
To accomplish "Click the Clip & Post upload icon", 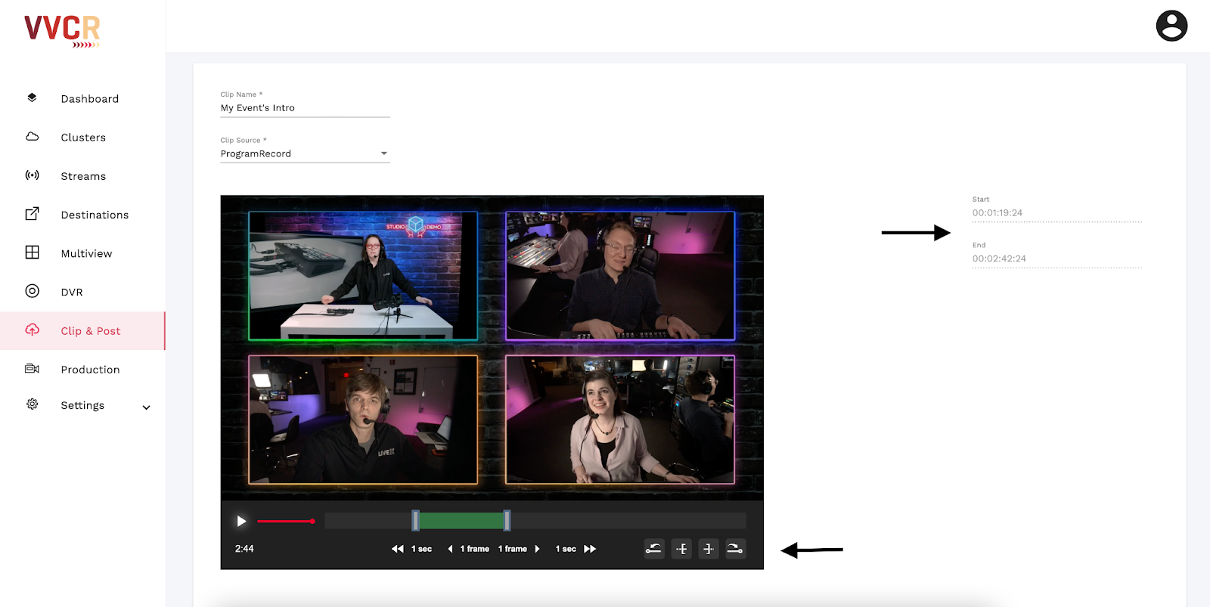I will (x=32, y=330).
